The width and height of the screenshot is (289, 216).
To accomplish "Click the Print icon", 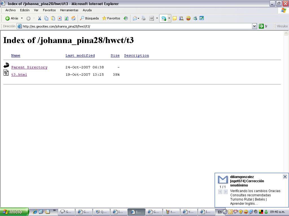I will 144,18.
